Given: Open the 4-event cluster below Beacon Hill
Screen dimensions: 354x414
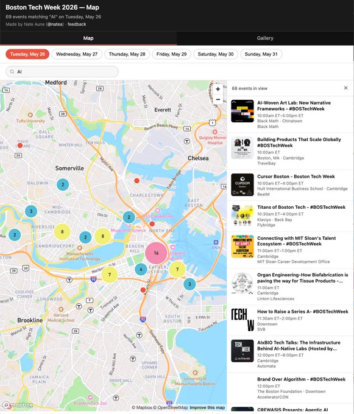Looking at the screenshot, I should [x=141, y=269].
